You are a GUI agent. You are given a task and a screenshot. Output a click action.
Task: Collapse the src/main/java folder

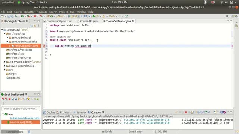pos(5,33)
